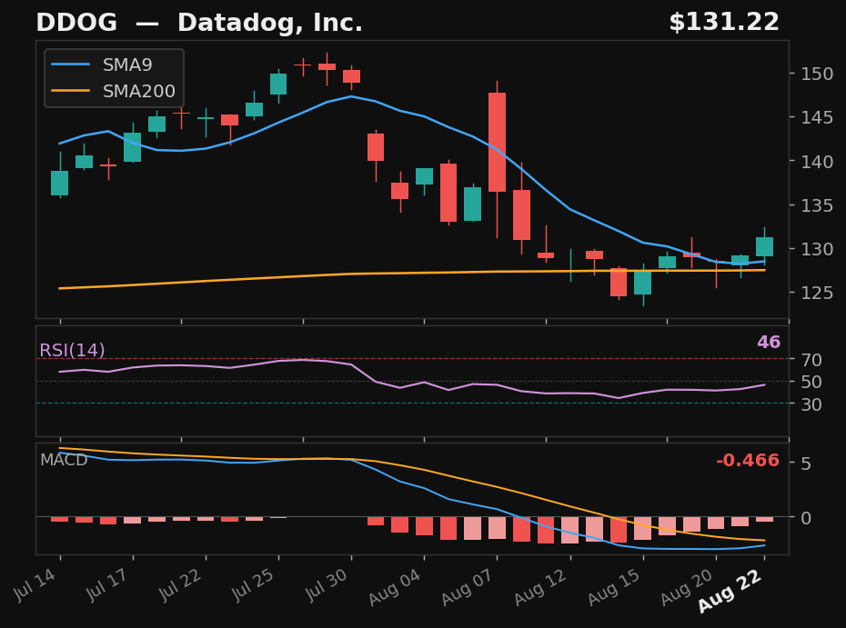Click the MACD axis label 0
Screen dimensions: 846x628
806,518
